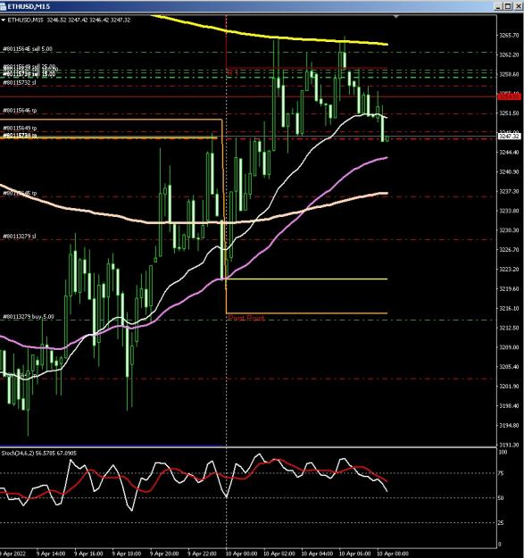Viewport: 524px width, 558px height.
Task: Minimize the ETHUSD,M15 chart window
Action: tap(498, 6)
